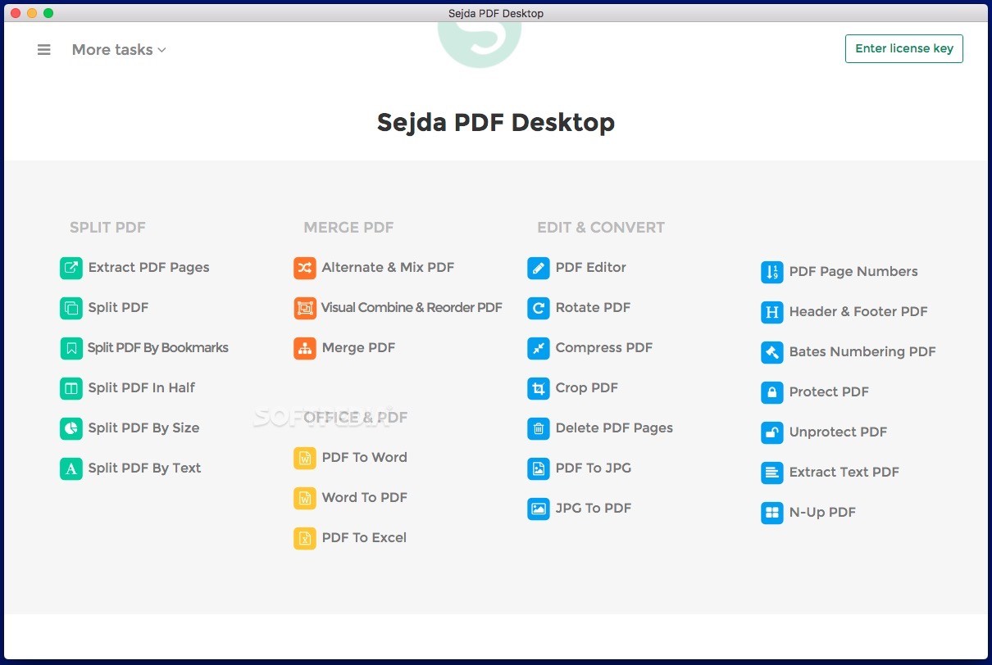Viewport: 992px width, 665px height.
Task: Choose the Compress PDF link
Action: (604, 348)
